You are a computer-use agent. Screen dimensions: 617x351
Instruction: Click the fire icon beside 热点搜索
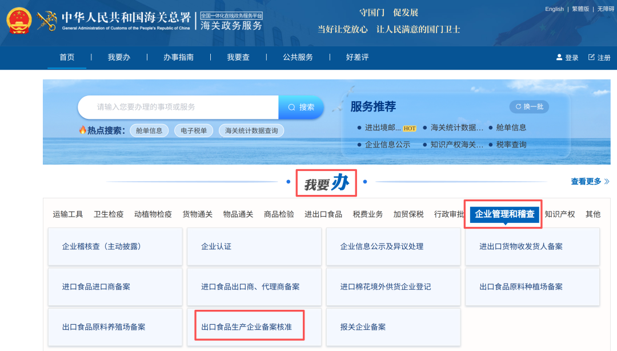(83, 130)
